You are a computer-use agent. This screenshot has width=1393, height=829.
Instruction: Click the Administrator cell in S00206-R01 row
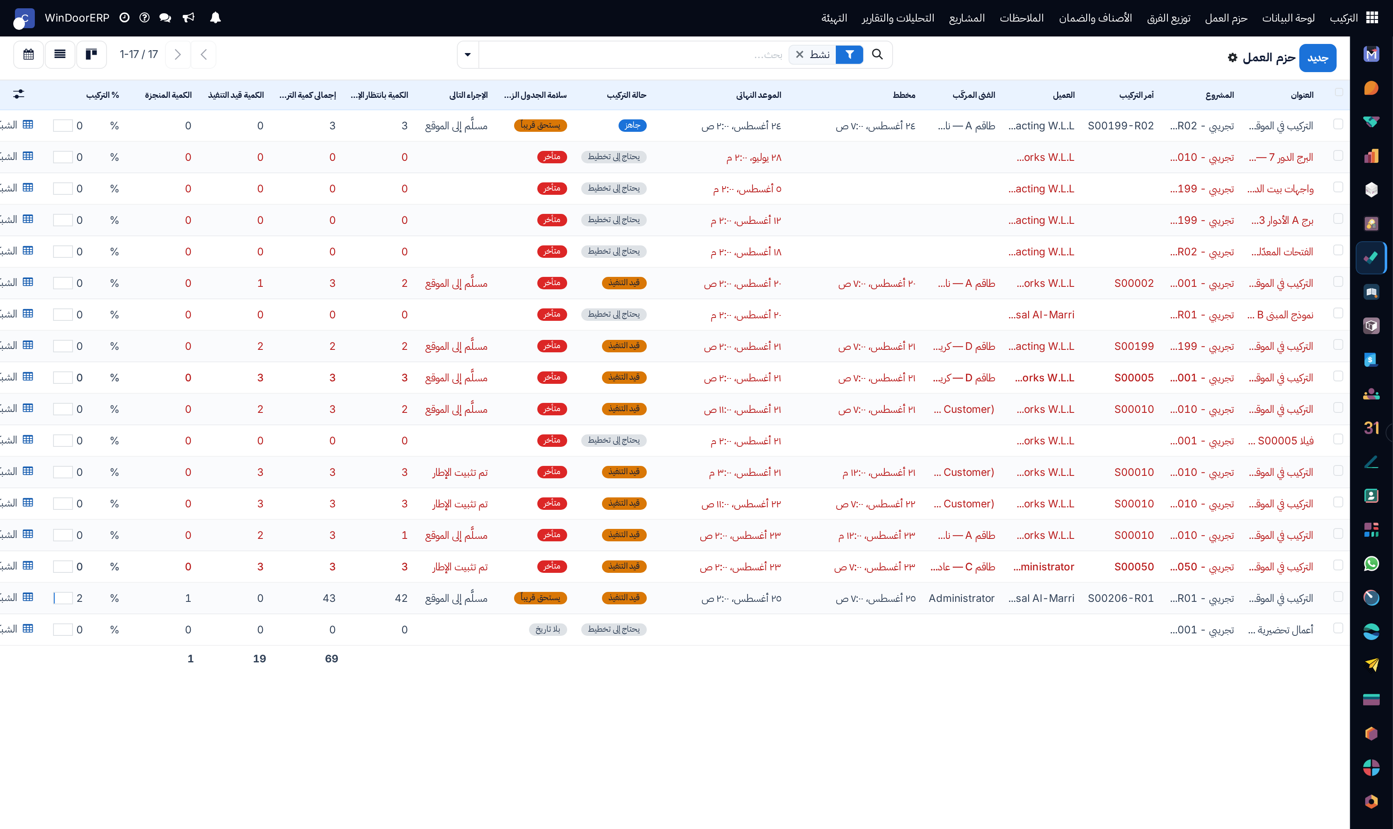tap(961, 598)
